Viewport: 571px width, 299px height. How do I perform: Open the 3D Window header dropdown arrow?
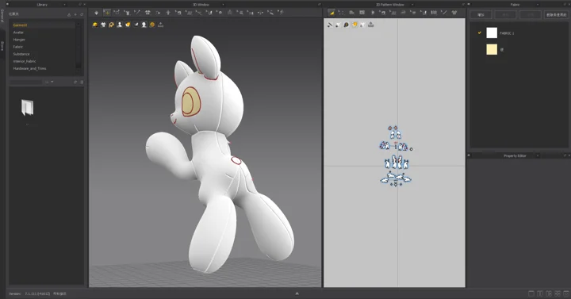pos(223,5)
